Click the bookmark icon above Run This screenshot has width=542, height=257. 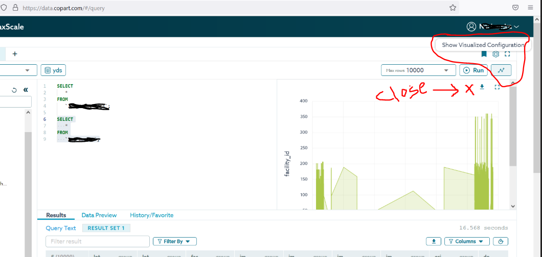click(484, 54)
